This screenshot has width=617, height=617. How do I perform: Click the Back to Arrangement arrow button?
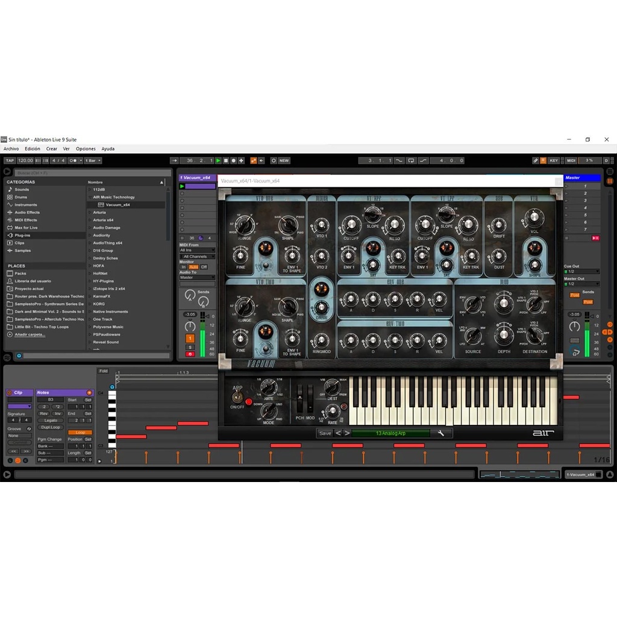point(262,160)
